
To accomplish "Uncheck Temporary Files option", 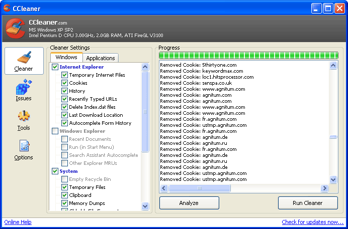I will coord(64,187).
